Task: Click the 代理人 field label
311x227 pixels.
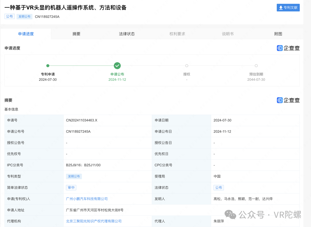Action: pyautogui.click(x=160, y=221)
